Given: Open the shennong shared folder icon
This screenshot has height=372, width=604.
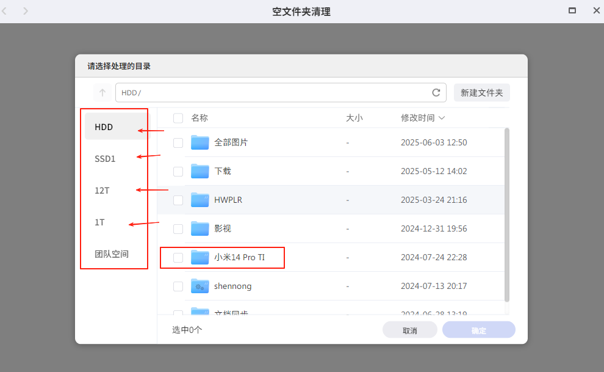Looking at the screenshot, I should 200,286.
